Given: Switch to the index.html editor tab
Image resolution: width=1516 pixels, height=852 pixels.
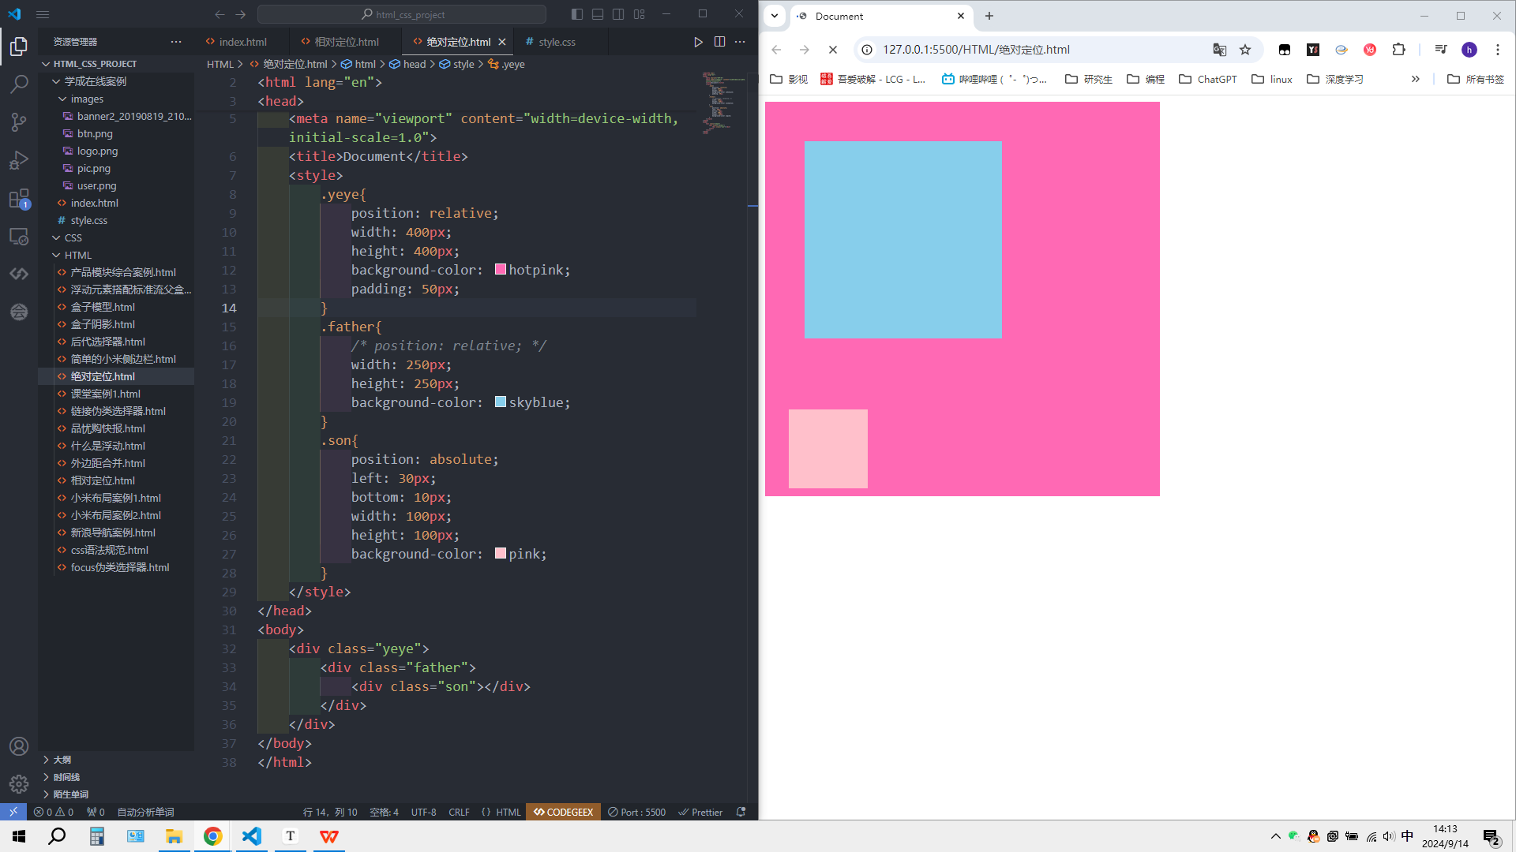Looking at the screenshot, I should pos(242,42).
